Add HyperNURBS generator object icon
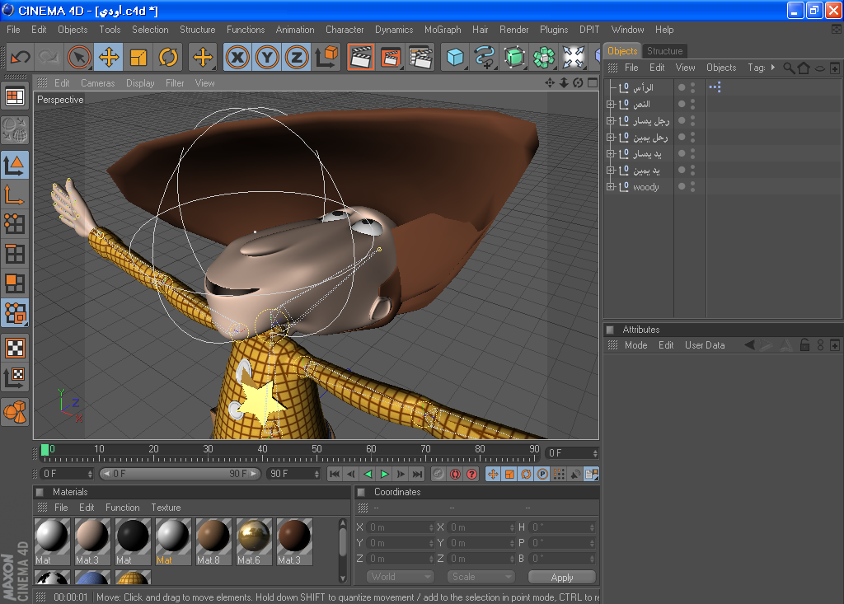The width and height of the screenshot is (844, 604). (x=514, y=57)
